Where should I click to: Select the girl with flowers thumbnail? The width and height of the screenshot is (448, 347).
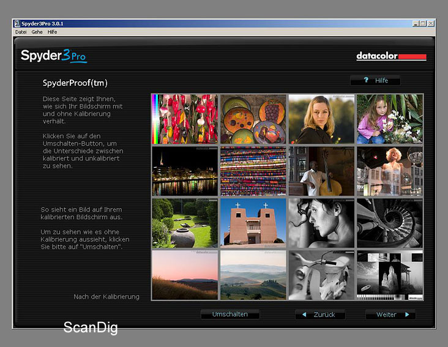pos(390,119)
